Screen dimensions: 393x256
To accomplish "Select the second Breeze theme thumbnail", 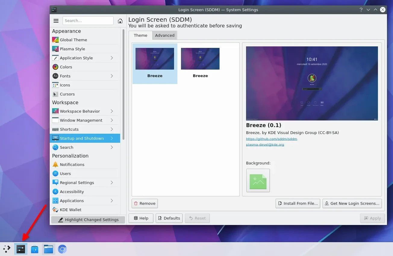I will coord(200,63).
